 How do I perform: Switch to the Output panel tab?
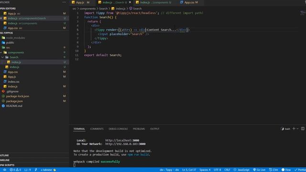click(154, 129)
